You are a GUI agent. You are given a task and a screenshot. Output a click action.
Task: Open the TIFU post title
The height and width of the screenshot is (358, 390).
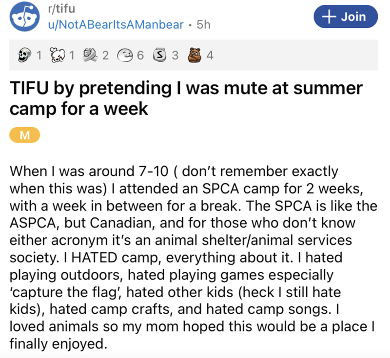point(185,98)
